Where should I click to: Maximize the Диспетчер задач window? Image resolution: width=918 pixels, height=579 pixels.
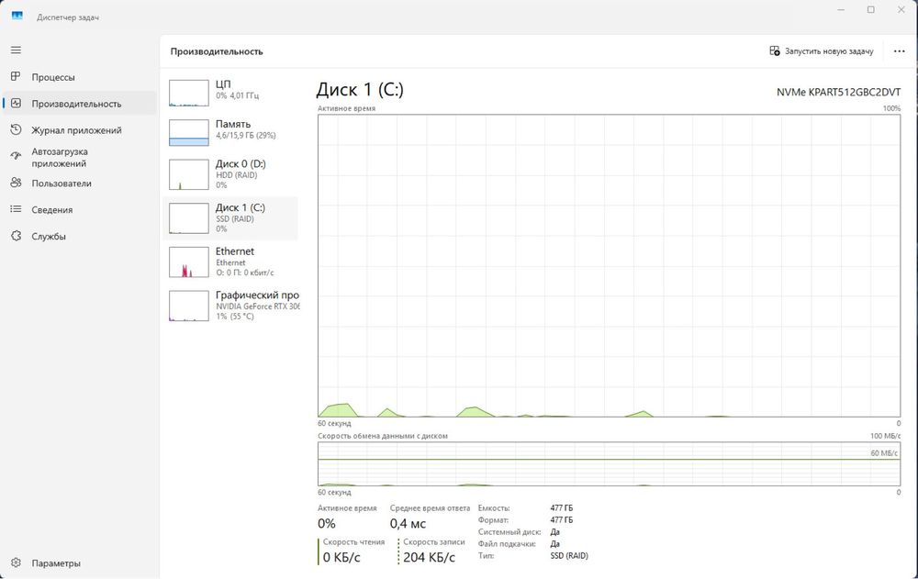[x=871, y=10]
